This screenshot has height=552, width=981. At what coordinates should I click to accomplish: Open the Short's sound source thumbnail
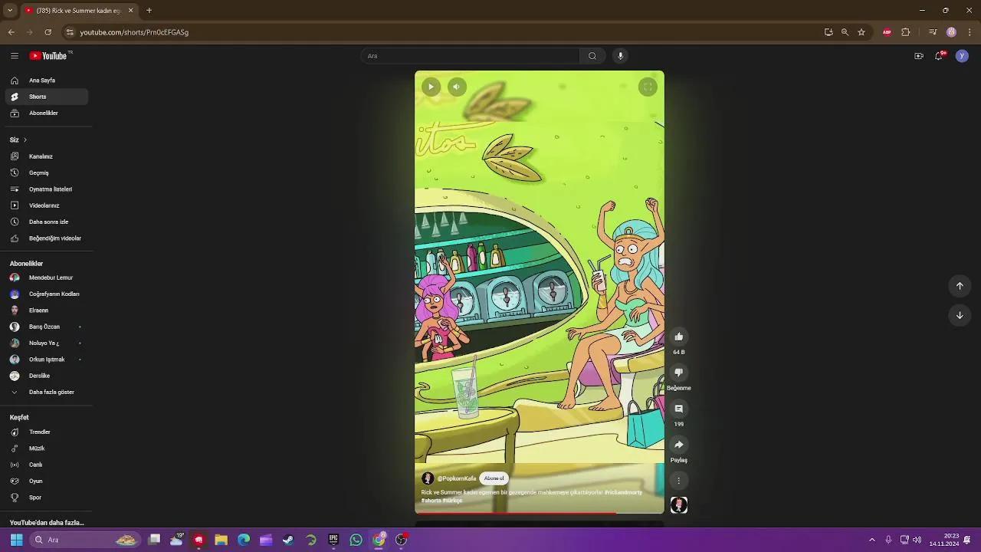pos(678,505)
